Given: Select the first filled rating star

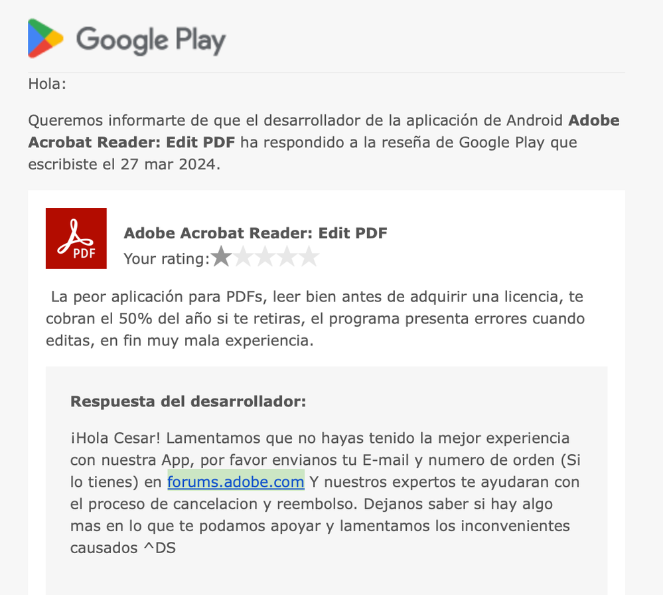Looking at the screenshot, I should tap(221, 257).
